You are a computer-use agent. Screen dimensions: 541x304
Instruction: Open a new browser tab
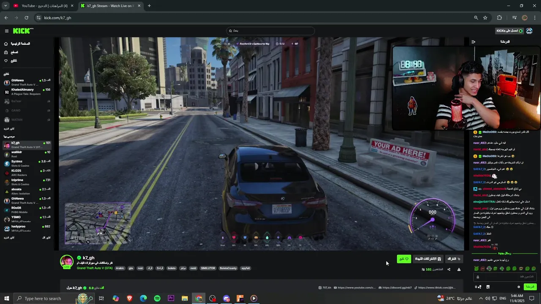coord(149,6)
